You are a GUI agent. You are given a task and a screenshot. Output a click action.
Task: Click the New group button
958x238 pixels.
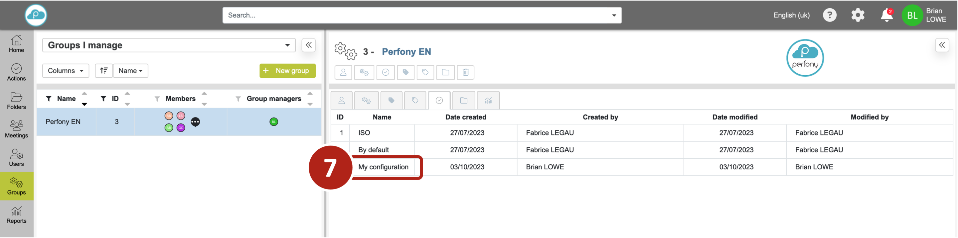coord(287,71)
